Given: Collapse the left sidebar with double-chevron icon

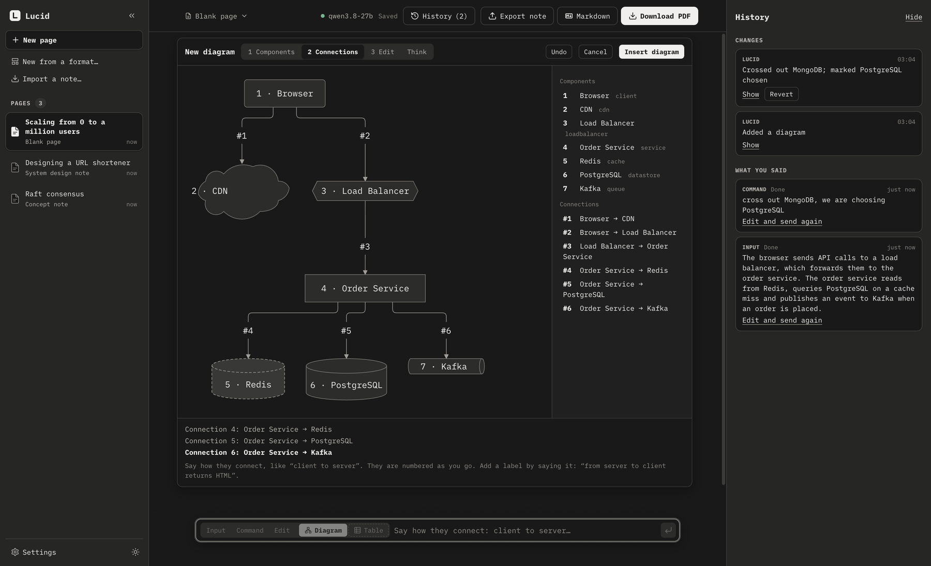Looking at the screenshot, I should (x=132, y=16).
